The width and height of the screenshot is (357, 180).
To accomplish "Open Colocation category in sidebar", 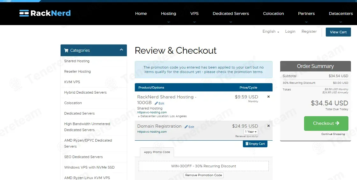I will point(73,103).
